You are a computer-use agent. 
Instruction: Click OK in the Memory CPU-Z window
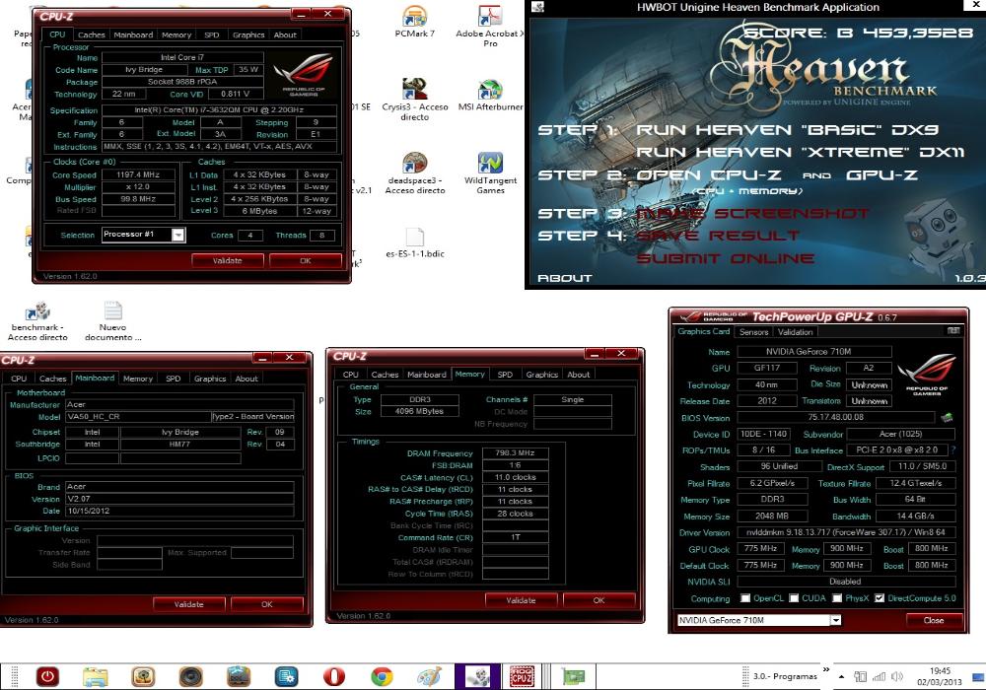[x=599, y=600]
